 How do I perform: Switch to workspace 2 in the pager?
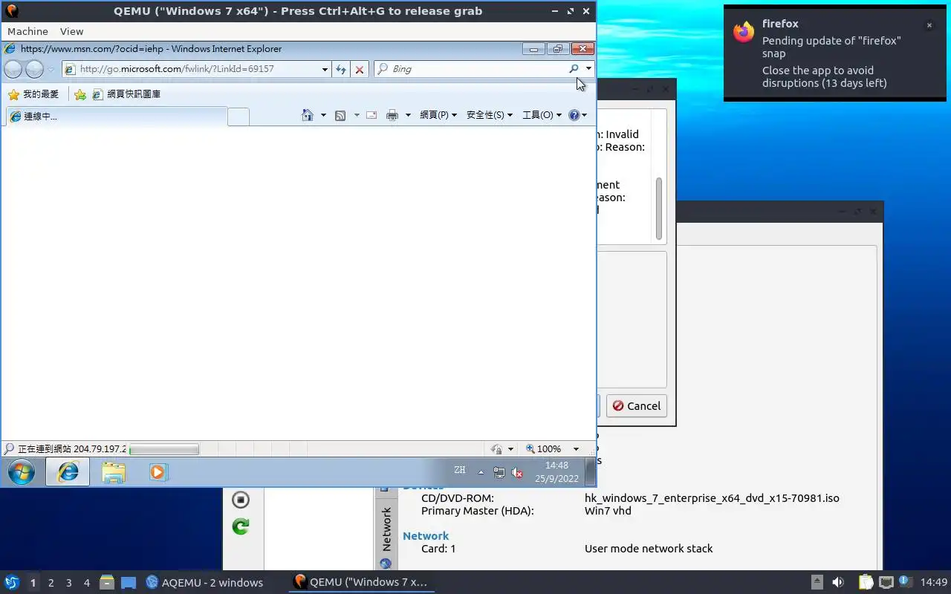pos(51,583)
